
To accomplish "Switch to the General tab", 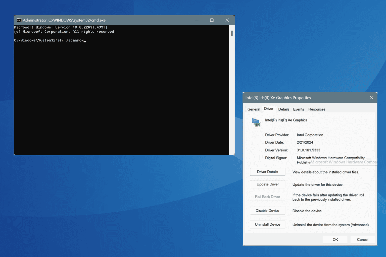I will point(254,109).
